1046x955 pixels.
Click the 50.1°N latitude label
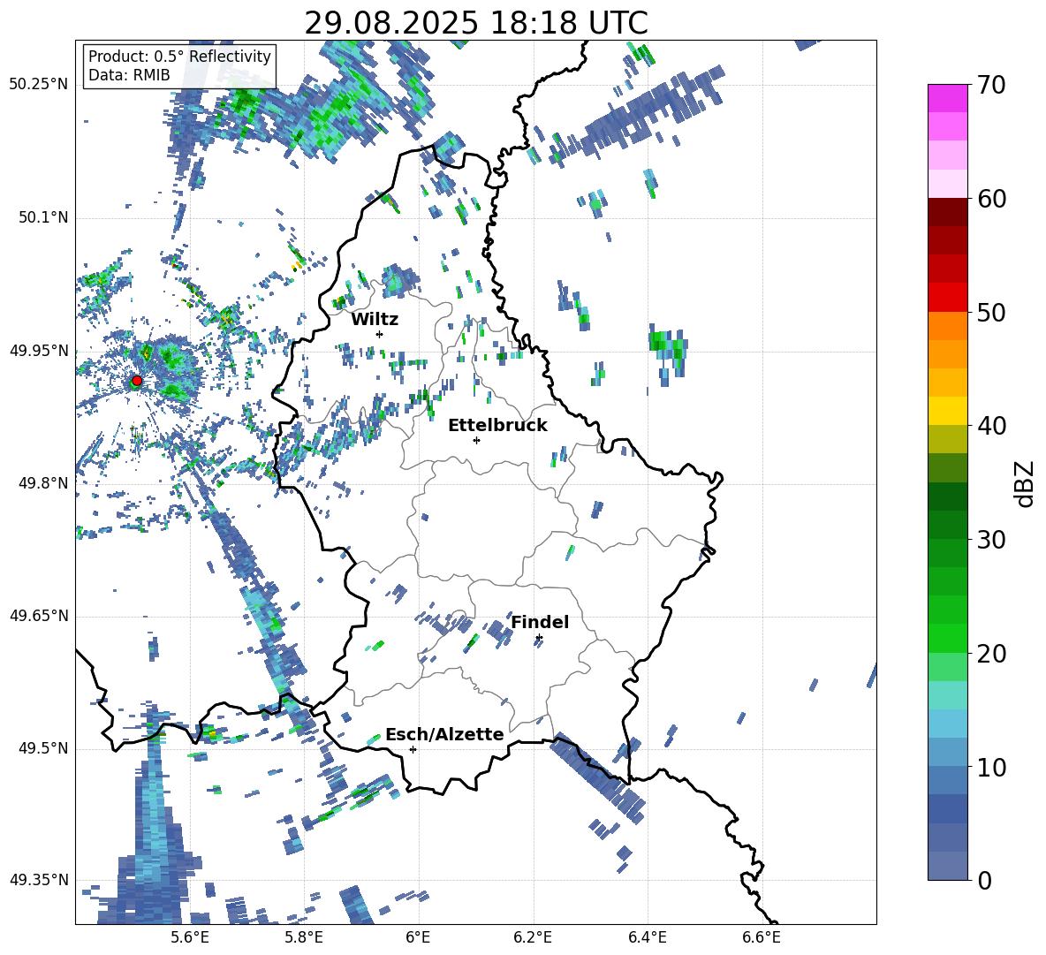[43, 217]
